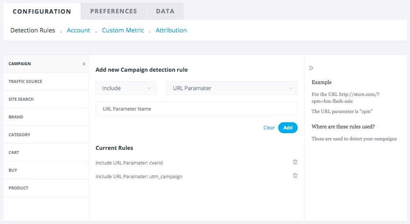
Task: Click 'These are used to detect your campaigns'
Action: click(354, 139)
